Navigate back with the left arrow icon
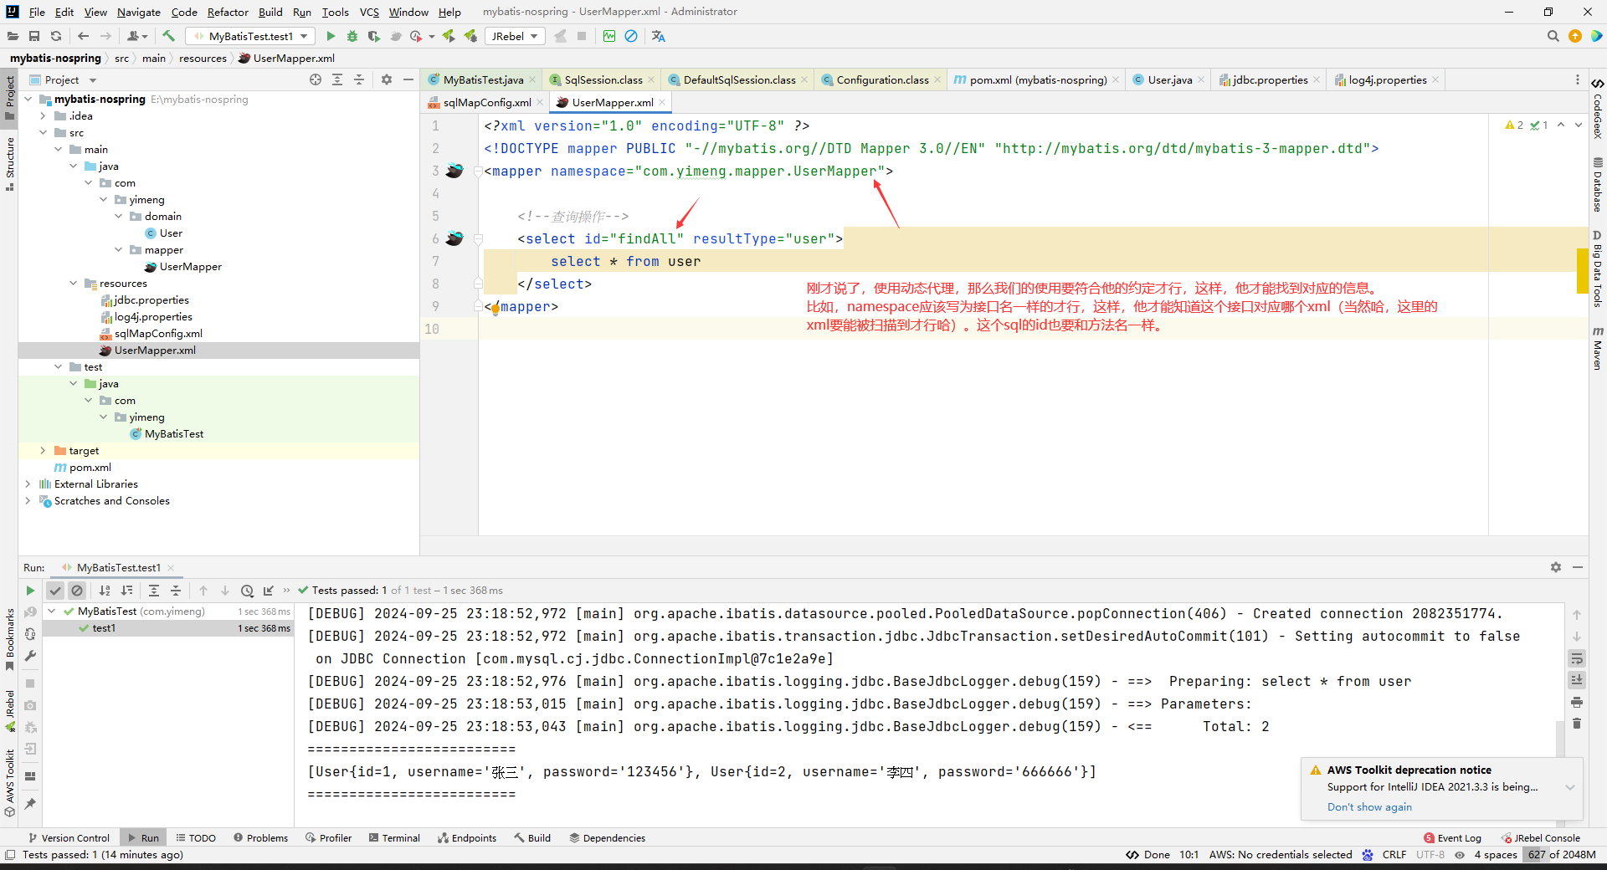This screenshot has width=1607, height=870. point(83,36)
